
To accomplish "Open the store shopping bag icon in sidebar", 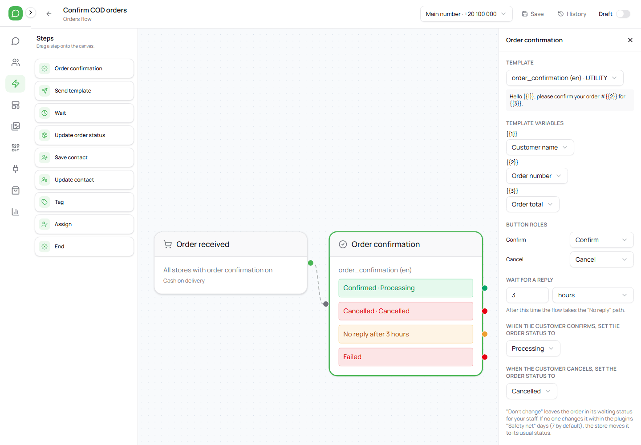I will tap(16, 190).
